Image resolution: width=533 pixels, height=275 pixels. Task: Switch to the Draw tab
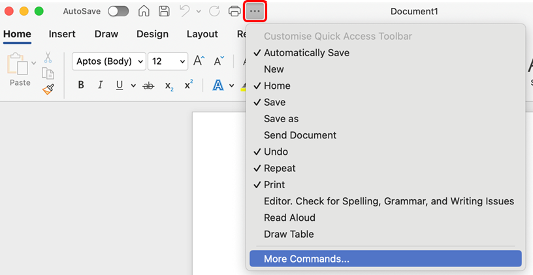[x=106, y=34]
